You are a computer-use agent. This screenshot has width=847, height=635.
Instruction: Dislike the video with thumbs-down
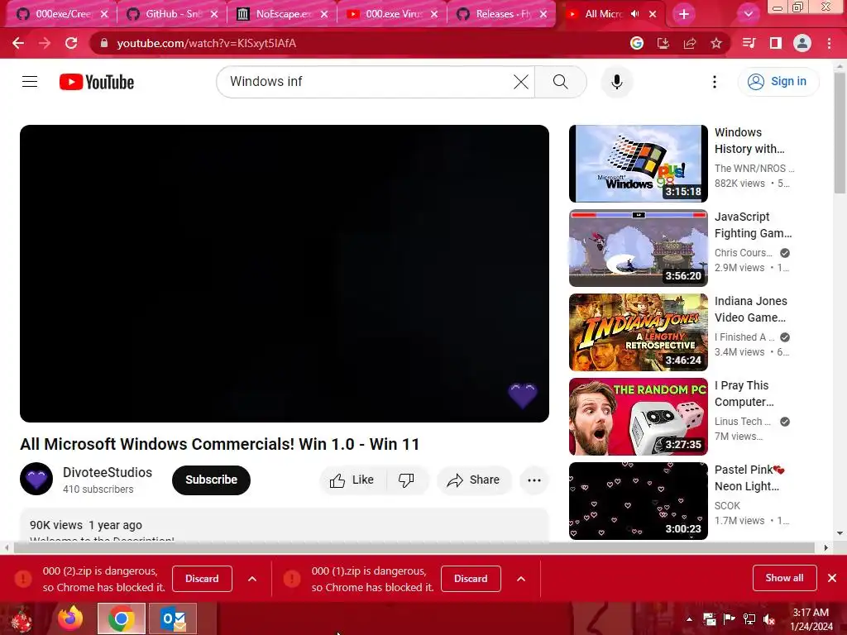point(406,480)
